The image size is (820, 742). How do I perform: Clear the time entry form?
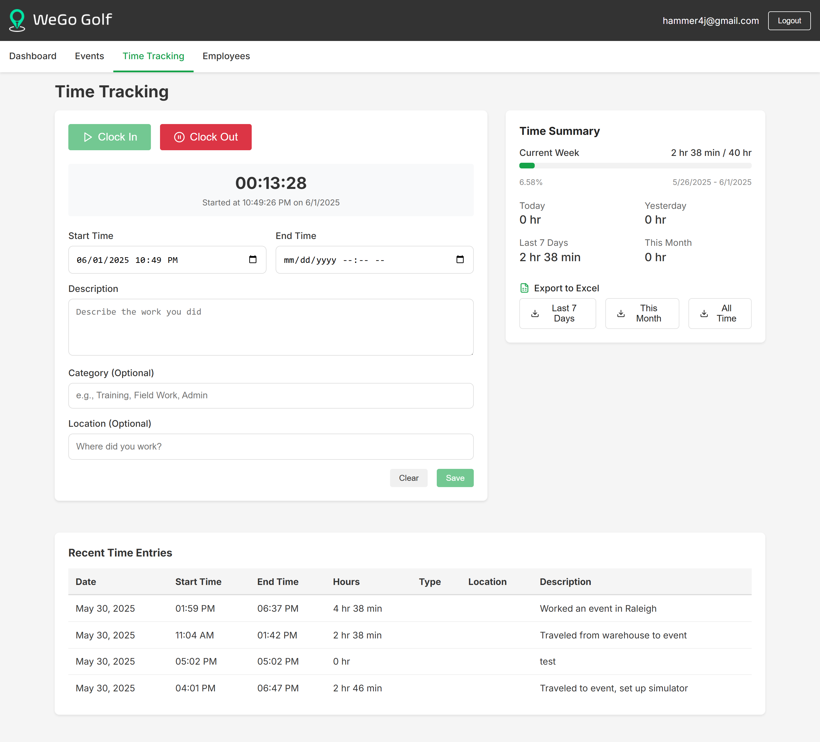point(408,478)
